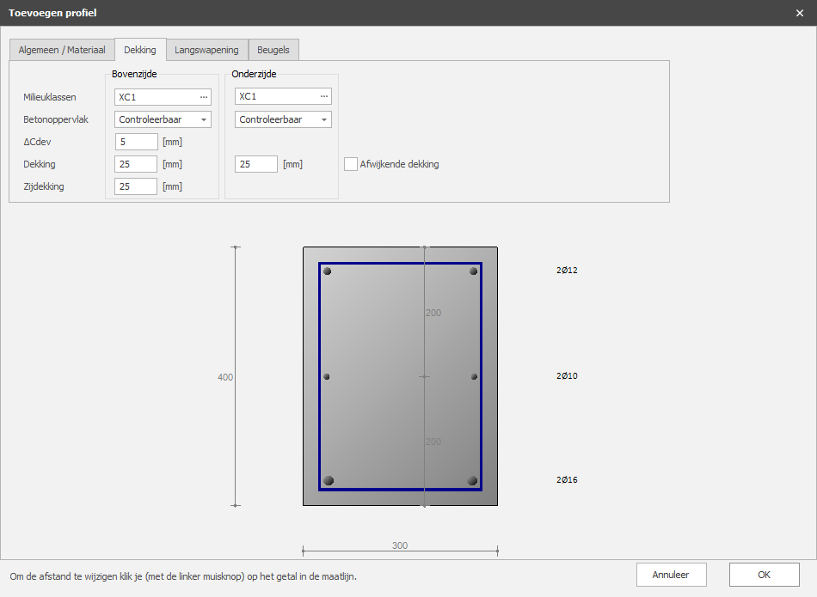Close the Toevoegen profiel dialog
Screen dimensions: 817x597
[800, 13]
